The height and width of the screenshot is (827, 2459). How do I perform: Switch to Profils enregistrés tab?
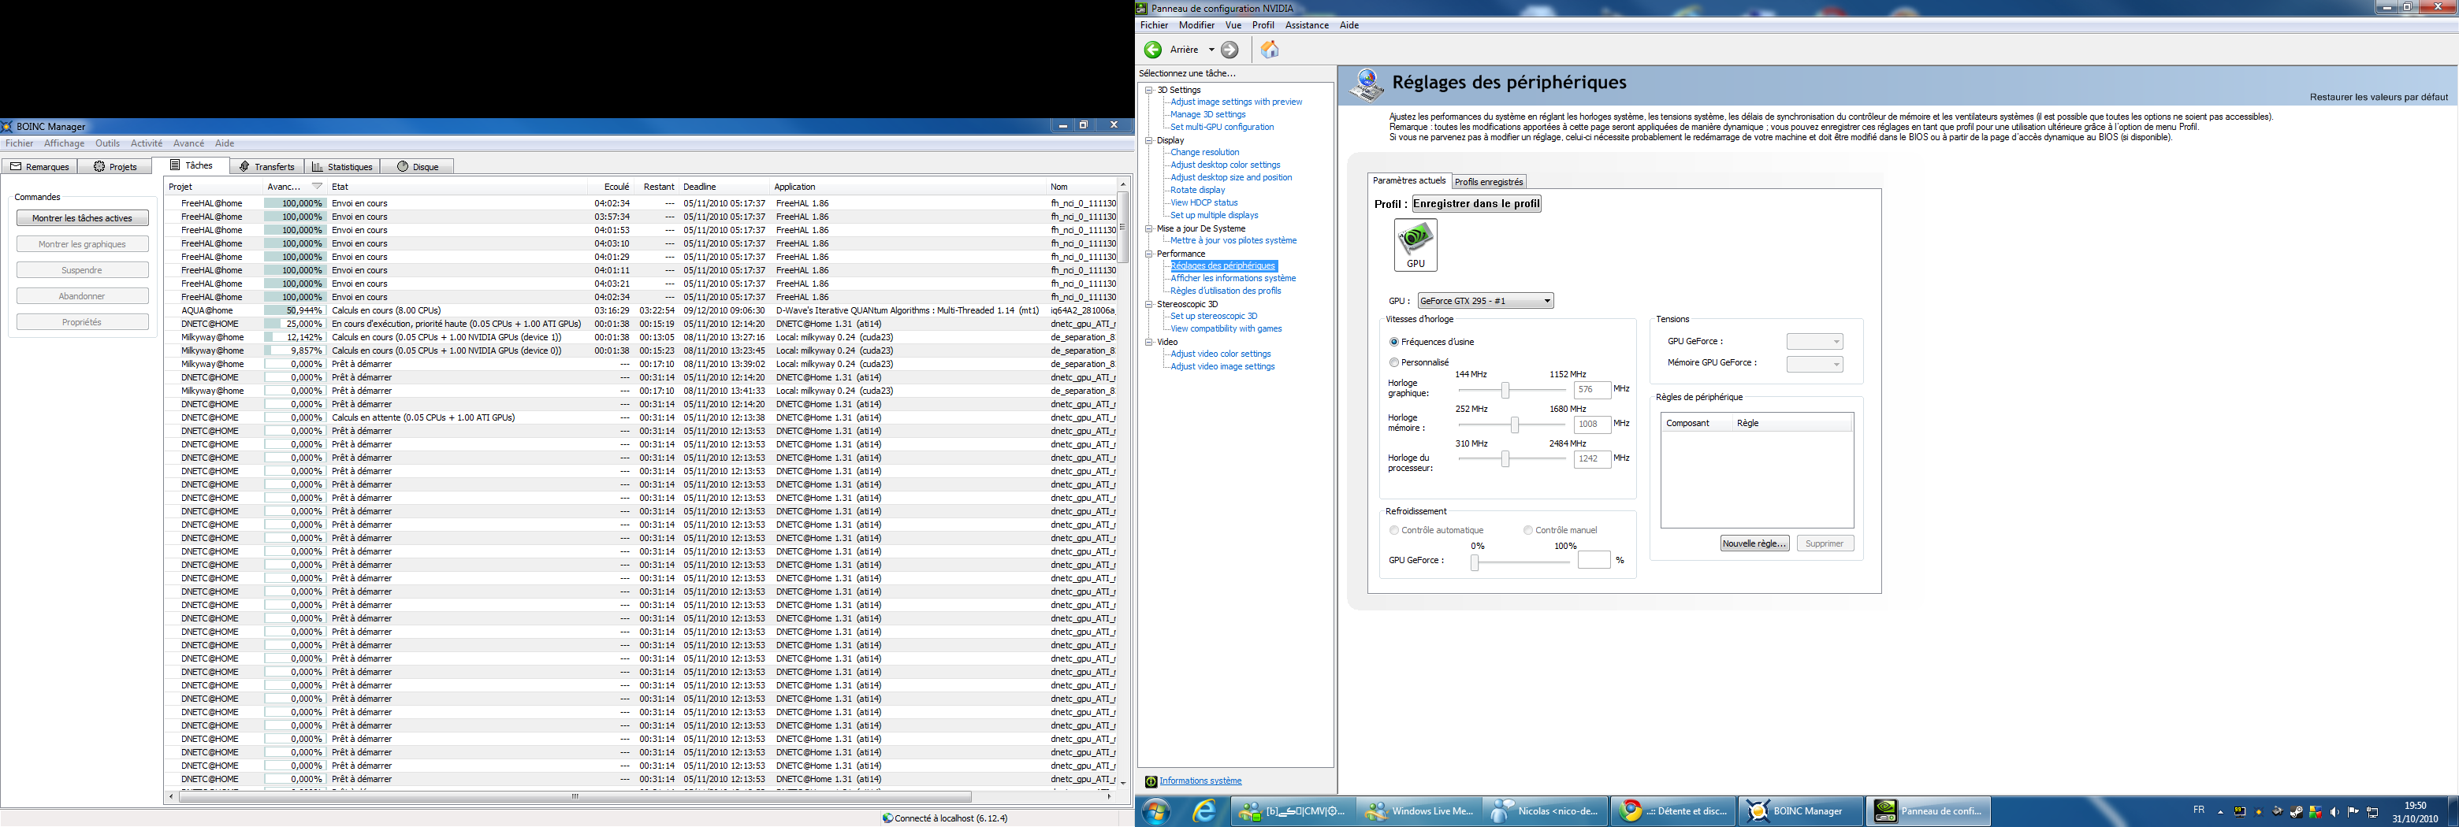coord(1488,181)
